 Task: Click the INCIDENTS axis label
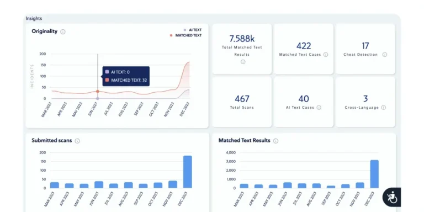point(32,76)
